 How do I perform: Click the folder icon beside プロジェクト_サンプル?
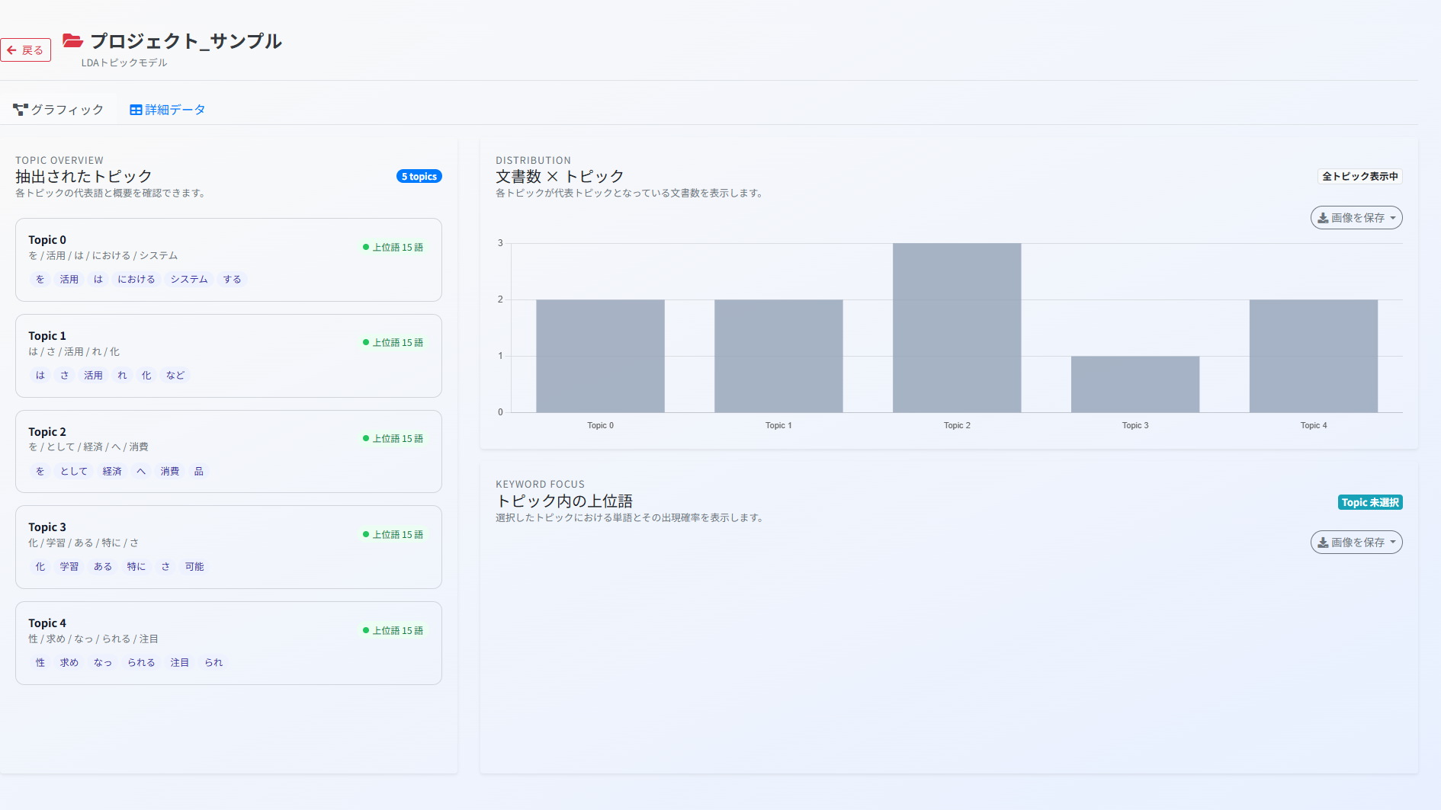[x=73, y=41]
